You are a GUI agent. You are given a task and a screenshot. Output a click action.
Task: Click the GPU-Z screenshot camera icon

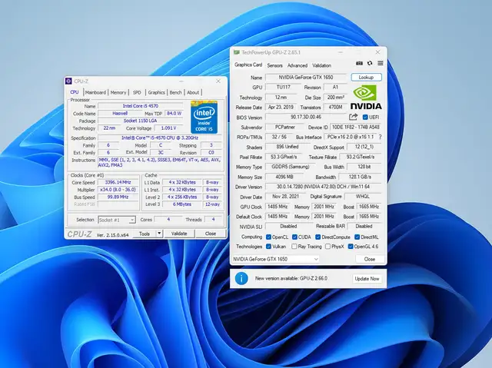(x=359, y=63)
